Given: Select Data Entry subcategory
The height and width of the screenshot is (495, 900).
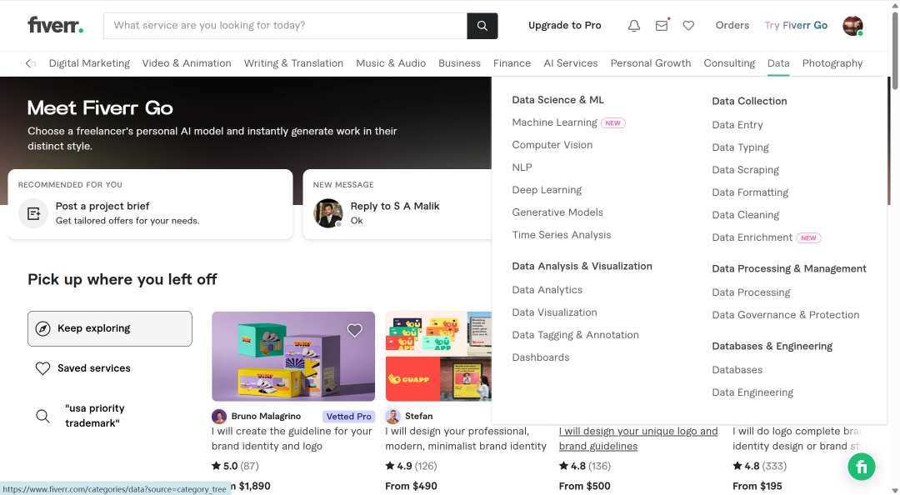Looking at the screenshot, I should (737, 125).
